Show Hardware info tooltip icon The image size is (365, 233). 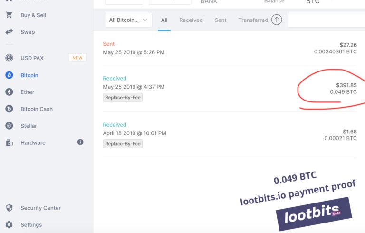(x=80, y=142)
